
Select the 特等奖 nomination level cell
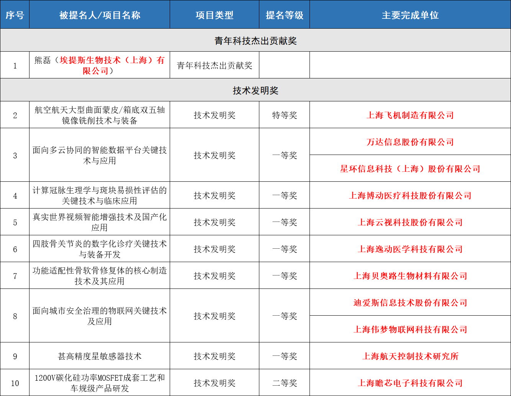point(284,115)
